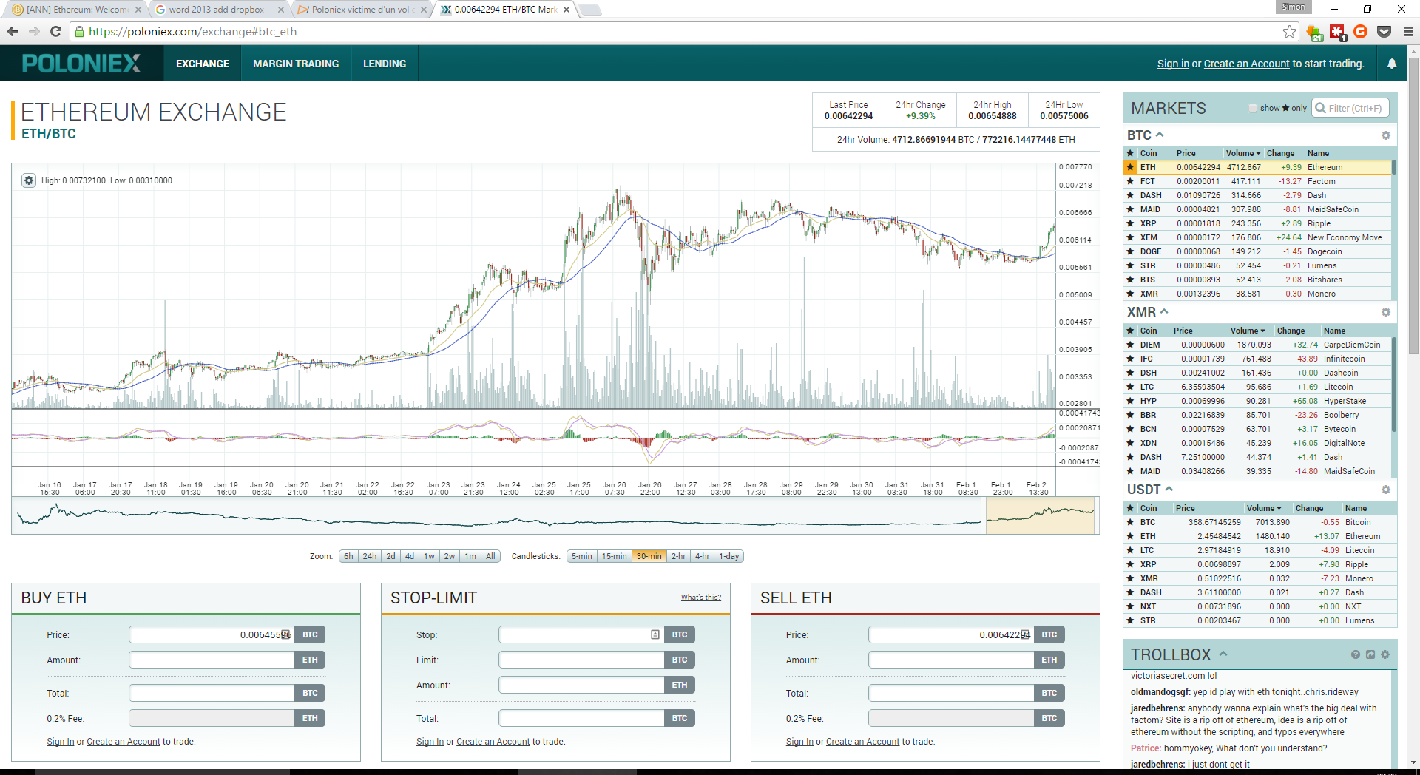Image resolution: width=1420 pixels, height=775 pixels.
Task: Open USDT market settings gear
Action: (x=1385, y=490)
